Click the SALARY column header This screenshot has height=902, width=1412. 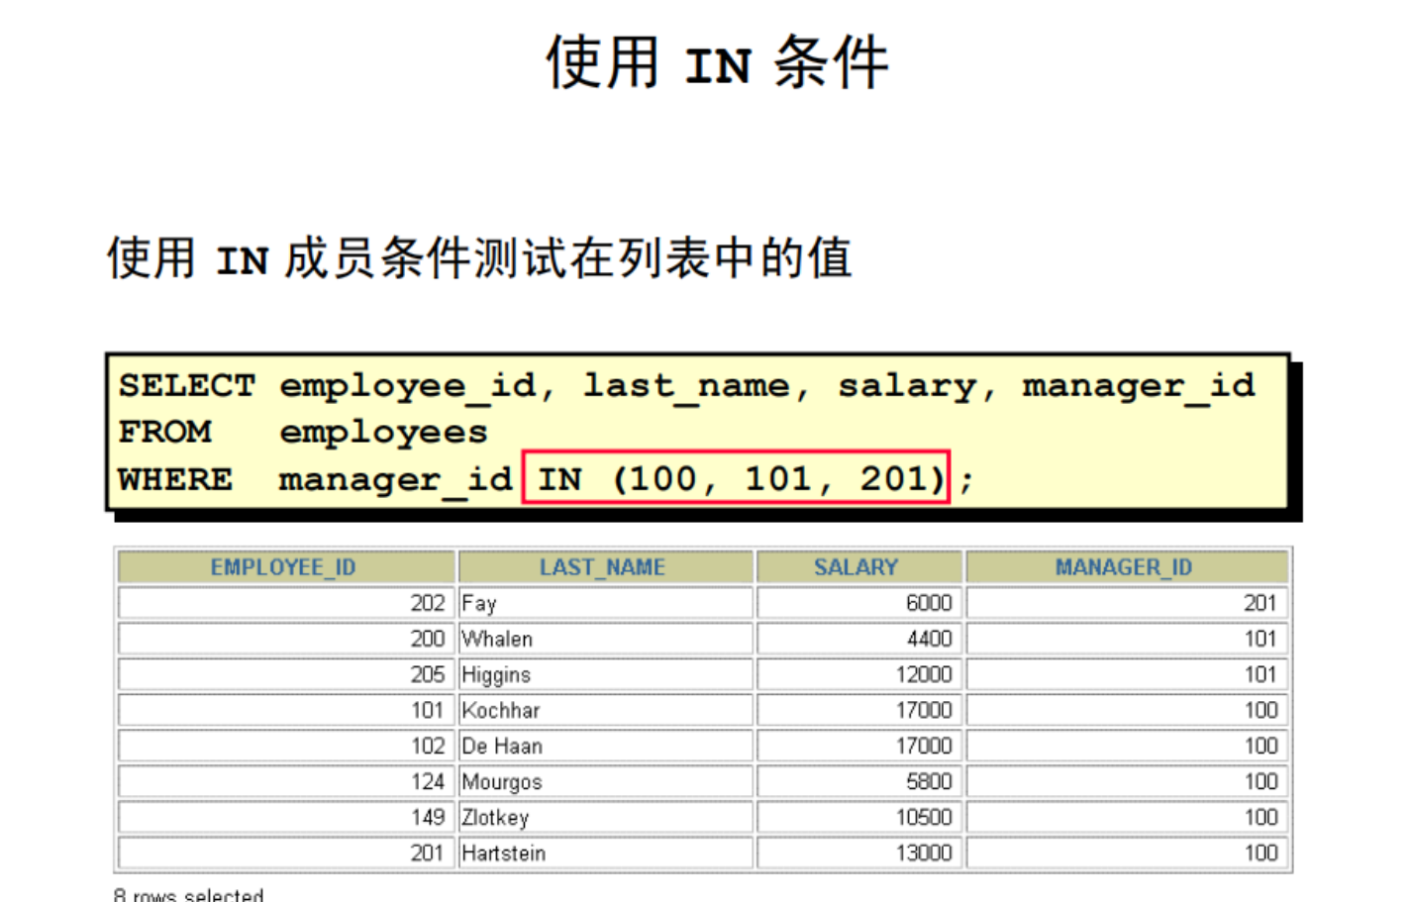pos(857,567)
